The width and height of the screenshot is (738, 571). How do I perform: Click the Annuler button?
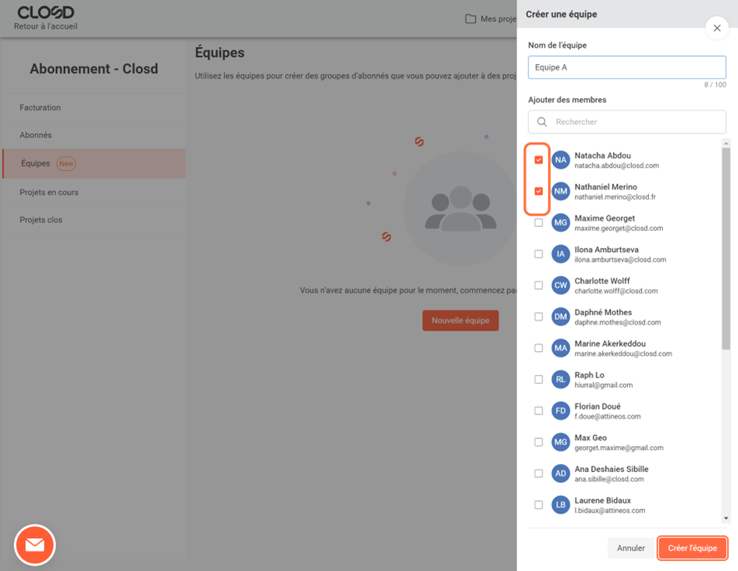(x=630, y=548)
